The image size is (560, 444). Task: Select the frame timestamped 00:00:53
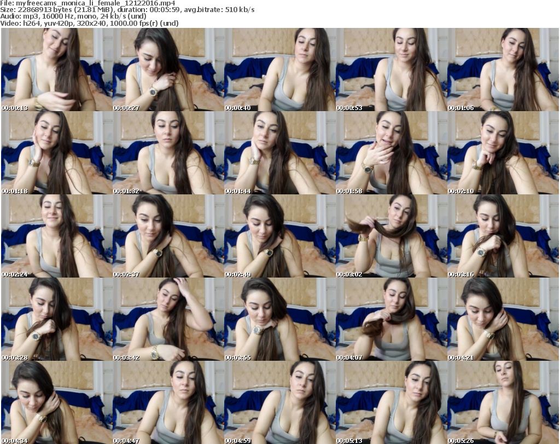point(391,70)
